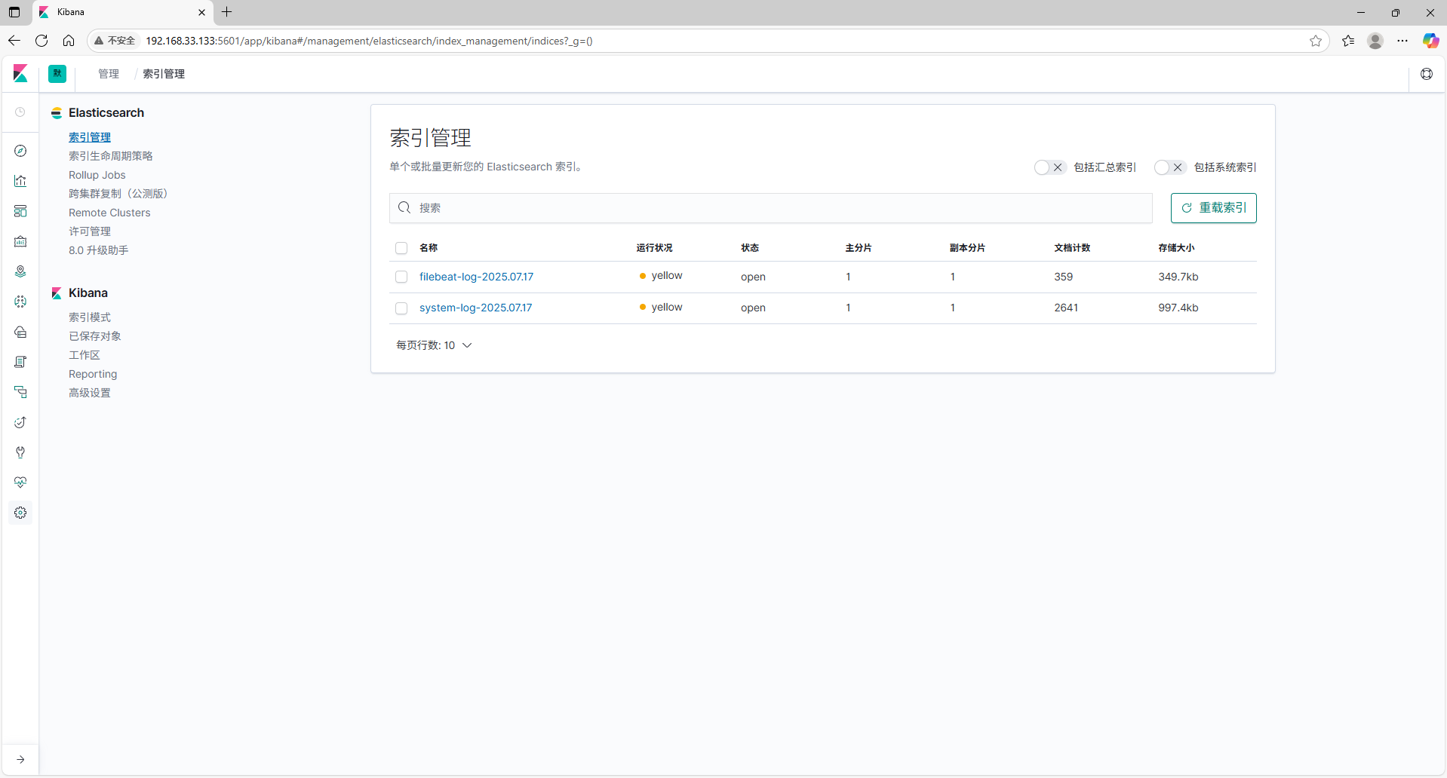This screenshot has height=778, width=1447.
Task: Select 已保存对象 under Kibana
Action: click(x=95, y=336)
